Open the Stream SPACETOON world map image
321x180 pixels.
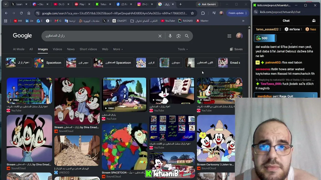coord(124,147)
